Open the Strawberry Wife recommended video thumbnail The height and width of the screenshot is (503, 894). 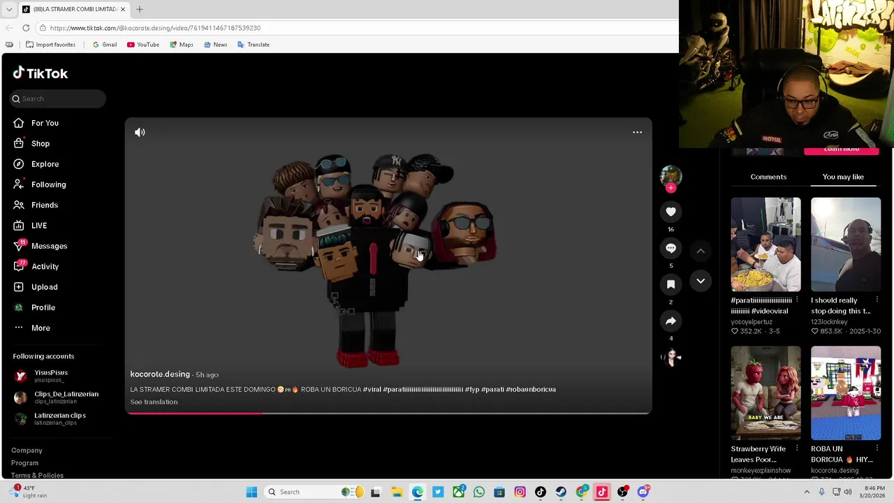(x=765, y=393)
